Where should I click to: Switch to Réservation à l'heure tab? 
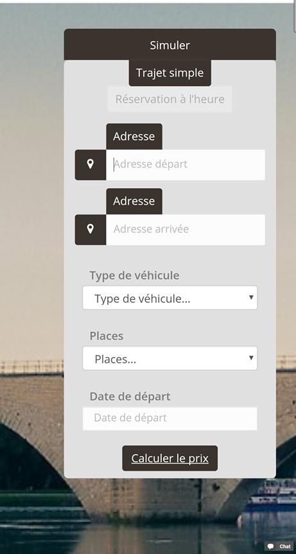170,99
